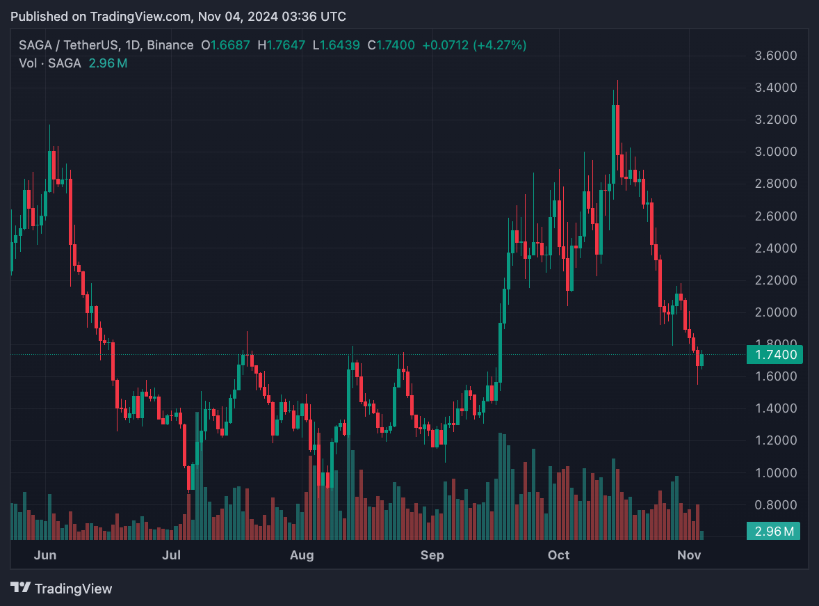Click the 2.96 M volume tag on price axis

774,532
